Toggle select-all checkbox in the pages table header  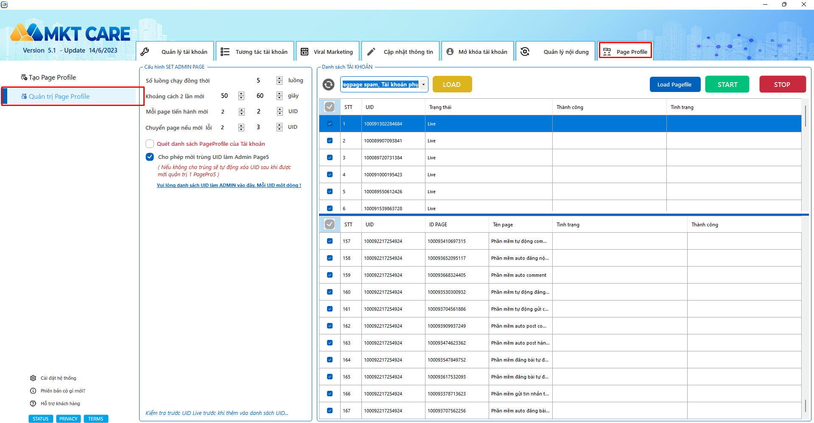pos(330,224)
